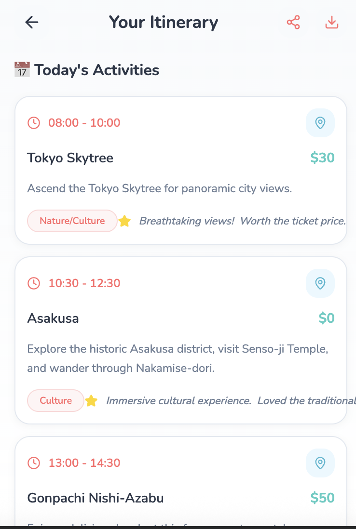Click the clock icon beside 13:00 - 14:30
Viewport: 356px width, 529px height.
tap(34, 463)
